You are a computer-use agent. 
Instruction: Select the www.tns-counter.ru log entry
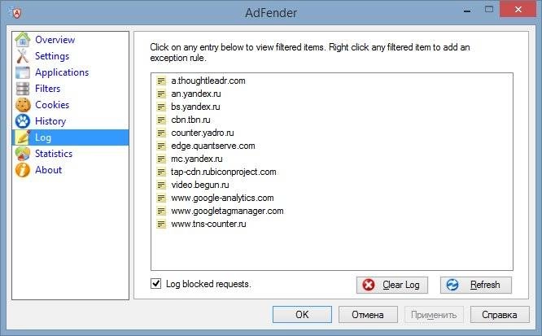point(209,224)
